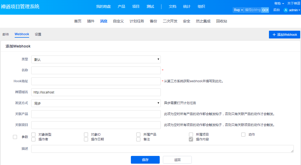Screen dimensions: 301x165
Task: Click the 保存 button
Action: [x=145, y=160]
